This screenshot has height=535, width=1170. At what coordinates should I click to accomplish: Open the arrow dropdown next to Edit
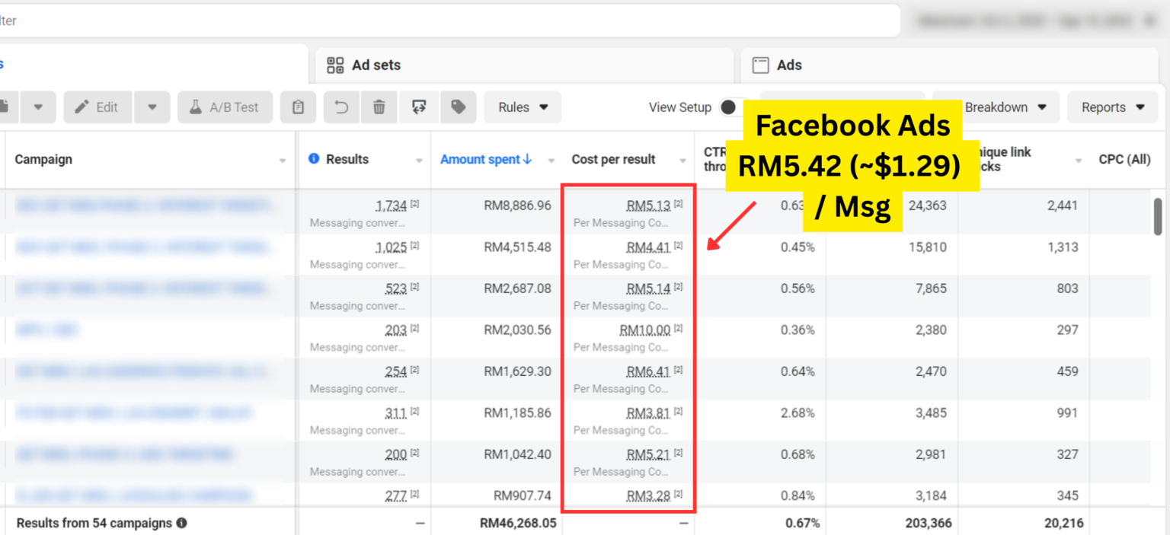tap(152, 107)
